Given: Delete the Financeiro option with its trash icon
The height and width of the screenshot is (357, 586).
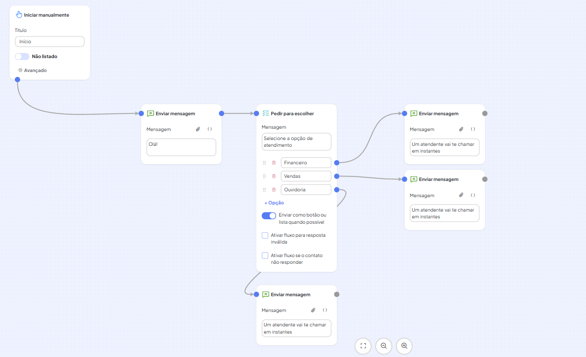Looking at the screenshot, I should click(x=273, y=163).
